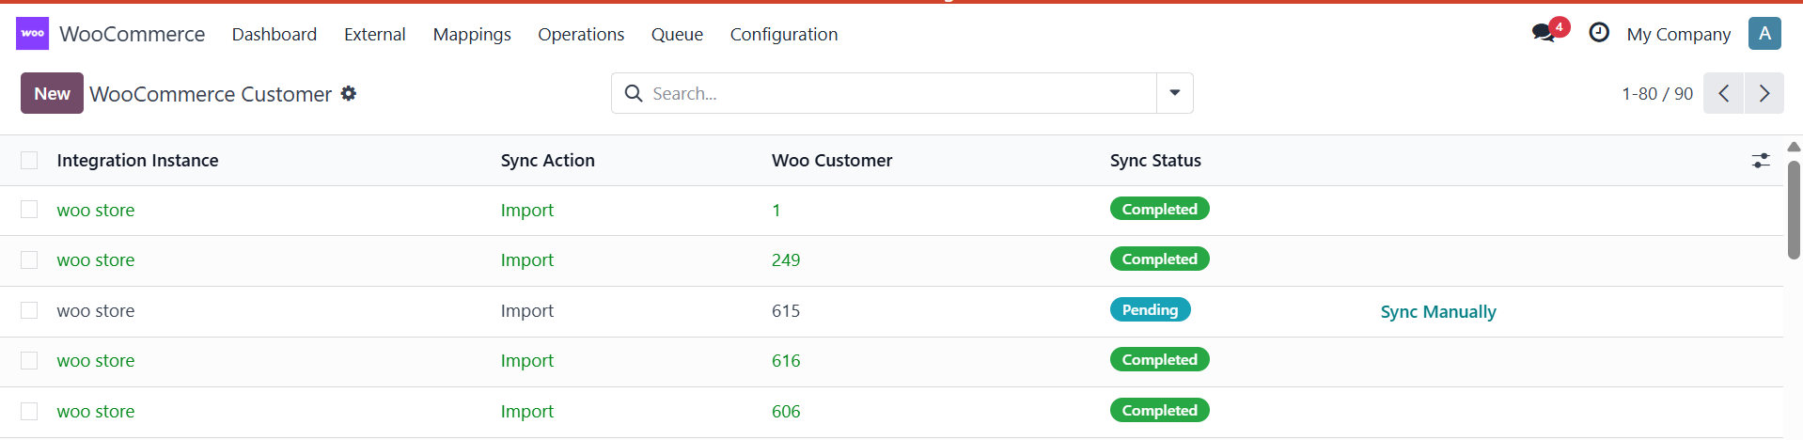Viewport: 1803px width, 440px height.
Task: Sort by Sync Action column header
Action: 548,160
